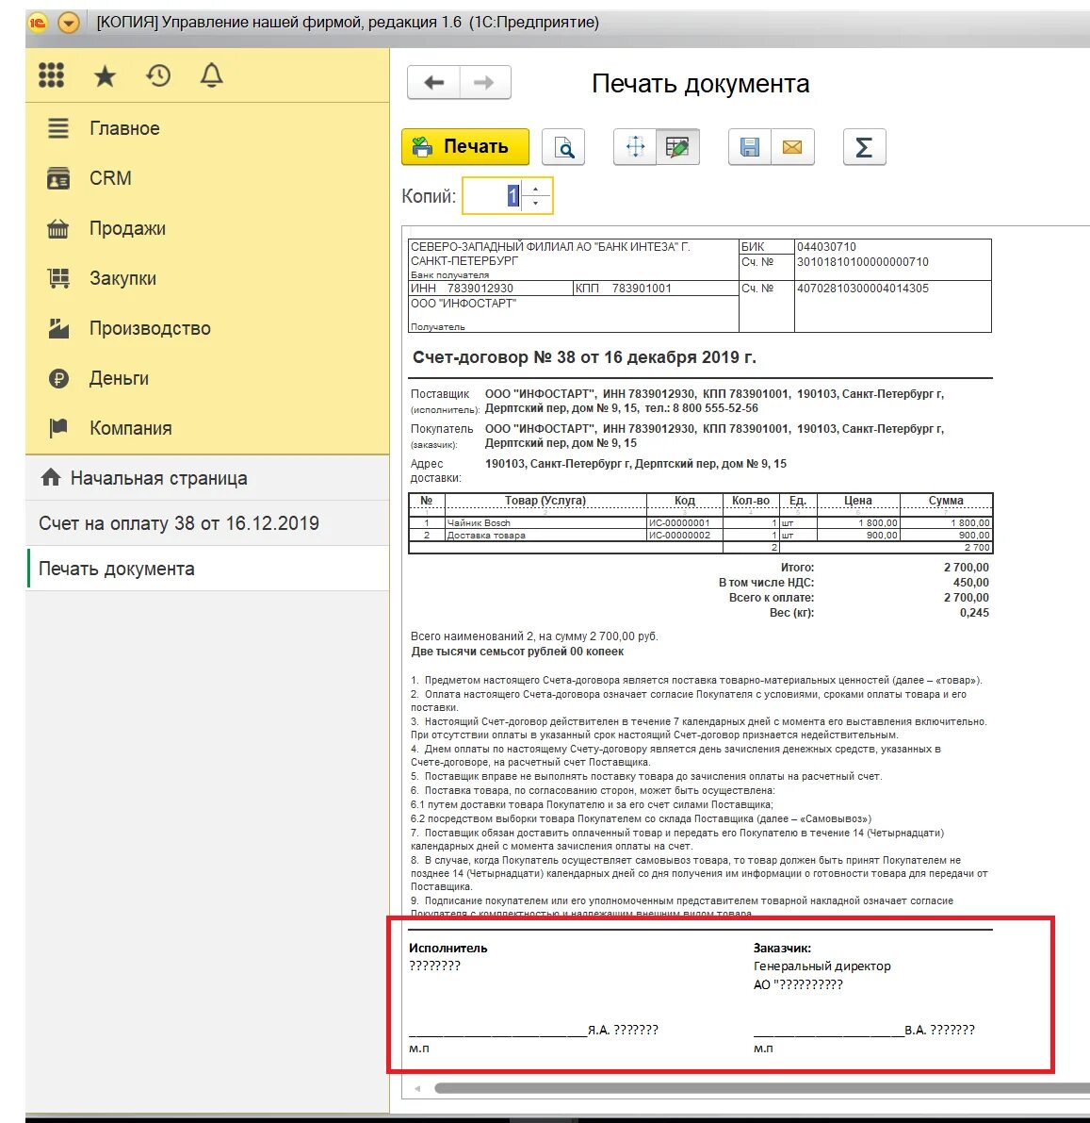
Task: Click the CRM contact card icon
Action: tap(58, 178)
